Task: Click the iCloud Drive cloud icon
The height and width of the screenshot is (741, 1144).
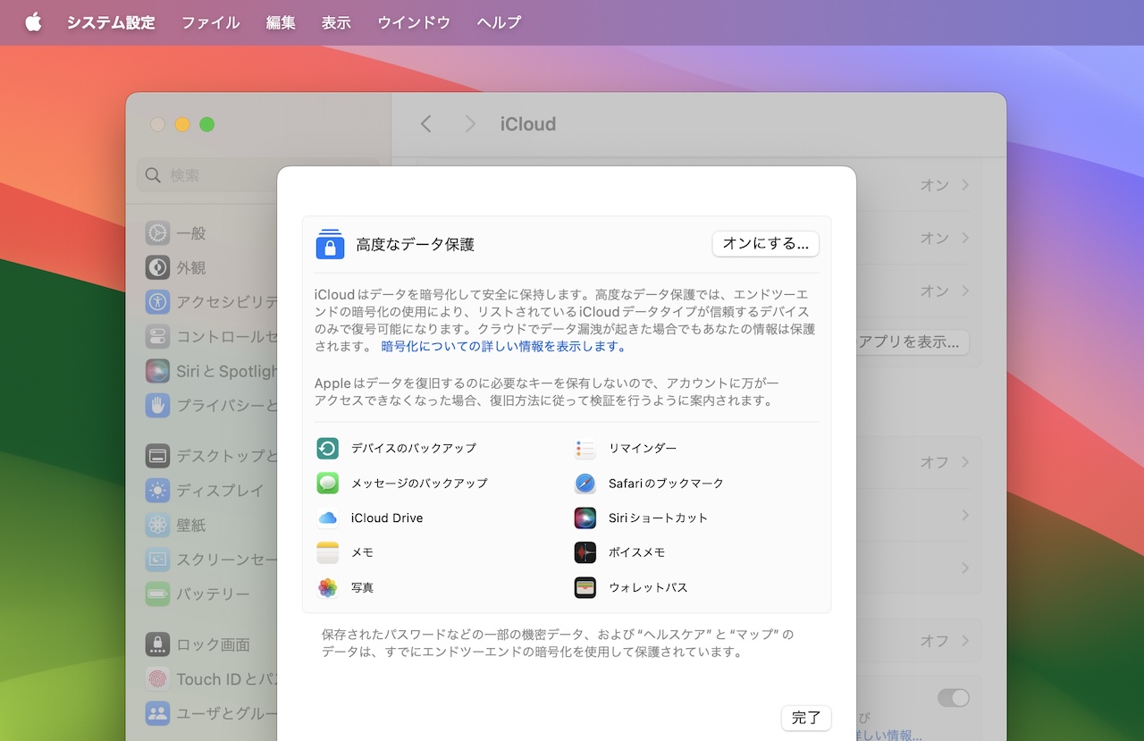Action: pos(328,518)
